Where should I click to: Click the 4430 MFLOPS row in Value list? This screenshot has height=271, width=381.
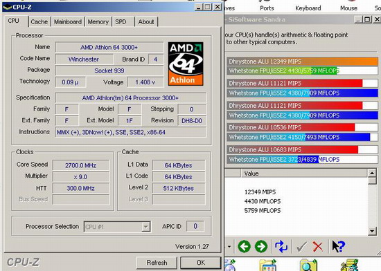263,201
